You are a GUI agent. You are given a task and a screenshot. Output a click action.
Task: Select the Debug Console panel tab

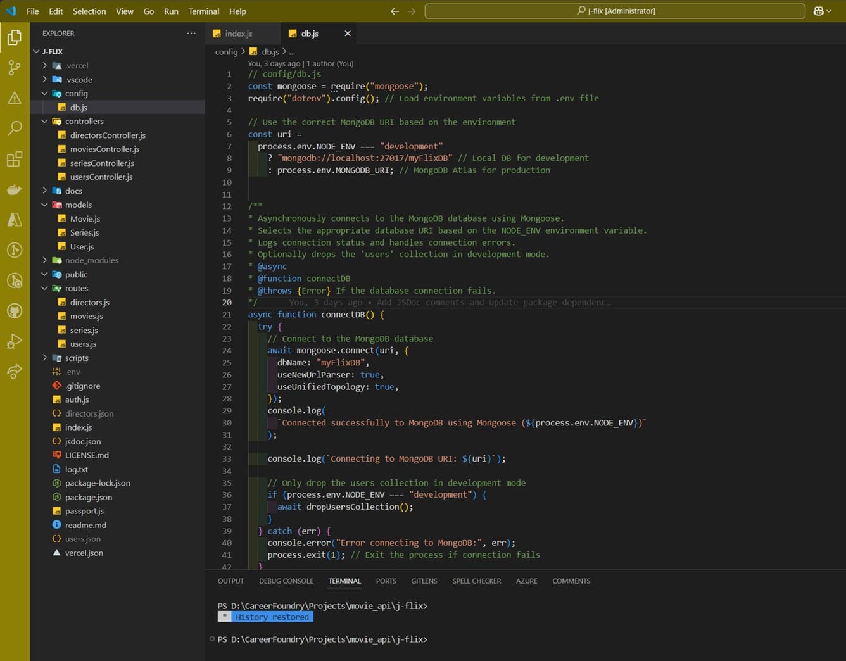(286, 581)
